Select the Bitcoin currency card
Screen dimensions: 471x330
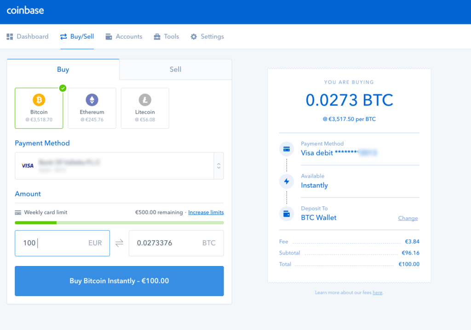39,108
